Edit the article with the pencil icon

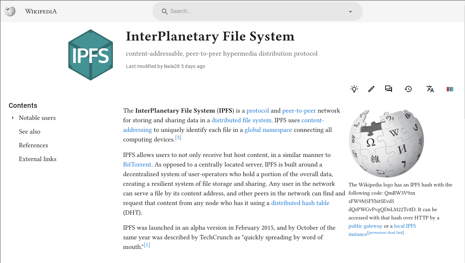371,89
